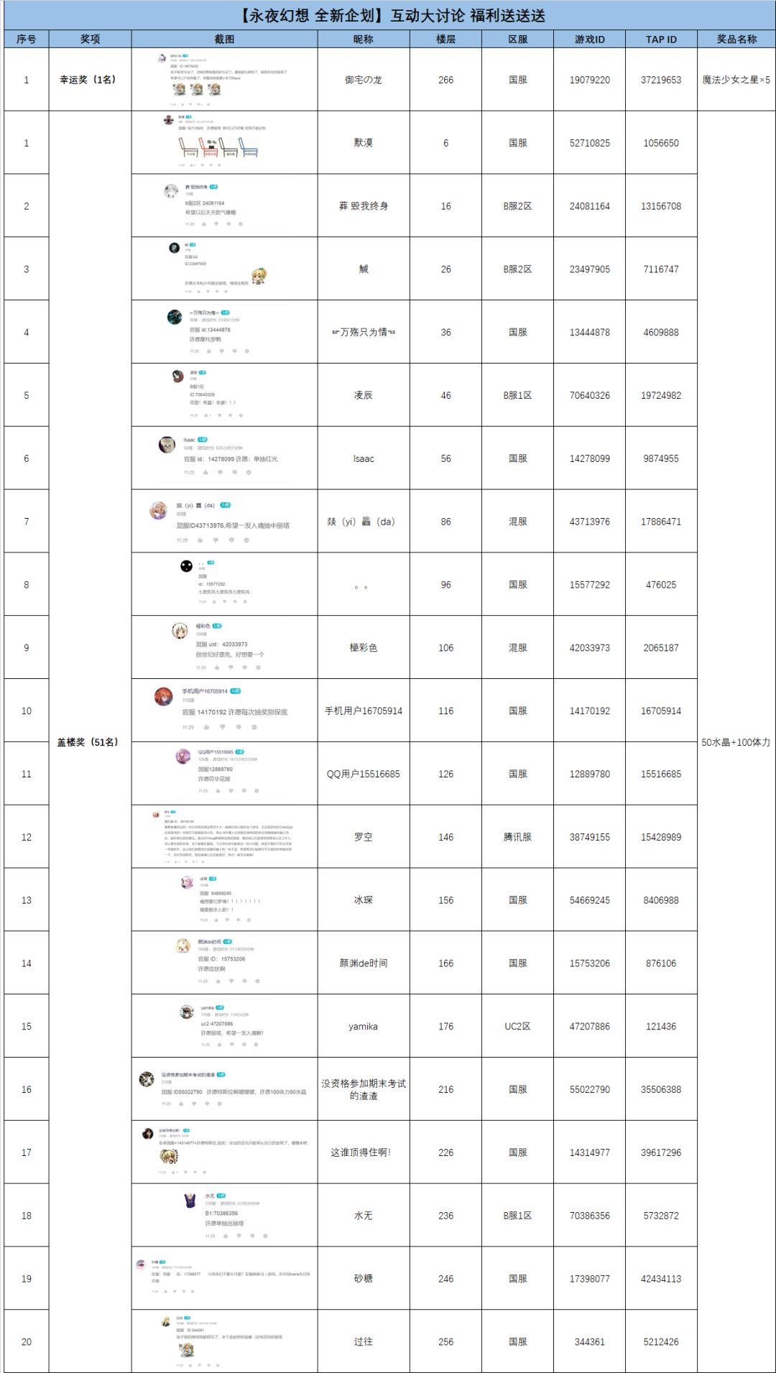Click the avatar in 万殇只为情 screenshot

[175, 317]
